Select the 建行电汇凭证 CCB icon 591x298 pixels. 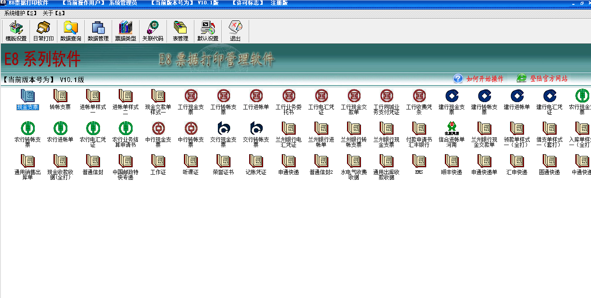pos(549,102)
